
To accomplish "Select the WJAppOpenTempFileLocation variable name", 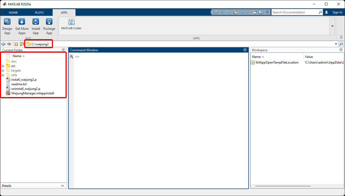I will [x=277, y=62].
